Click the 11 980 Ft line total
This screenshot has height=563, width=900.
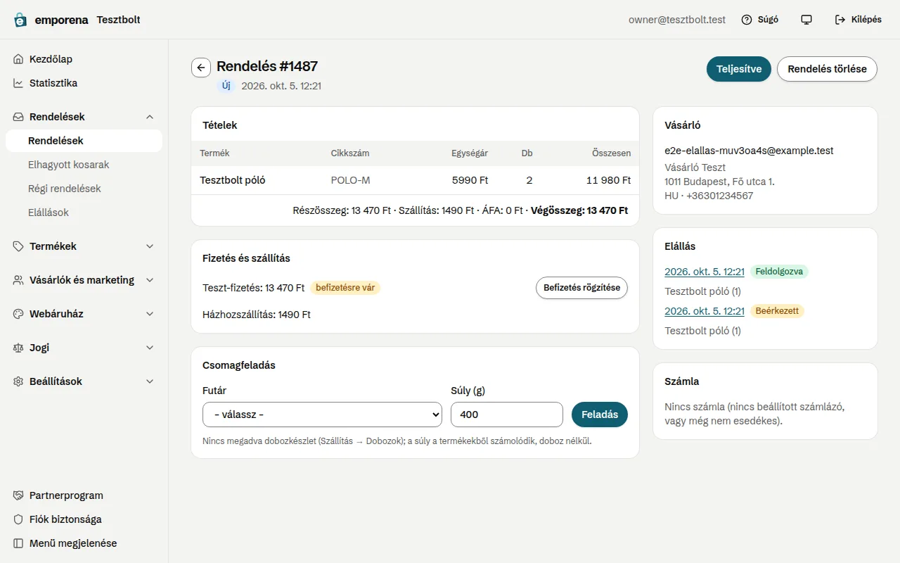point(609,180)
